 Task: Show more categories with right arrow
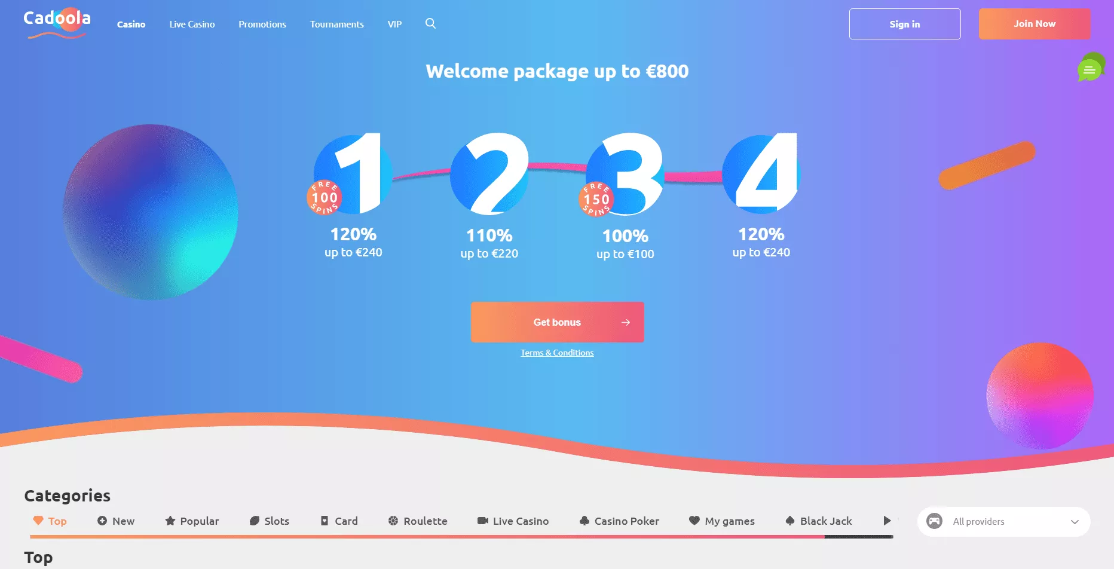pos(887,521)
